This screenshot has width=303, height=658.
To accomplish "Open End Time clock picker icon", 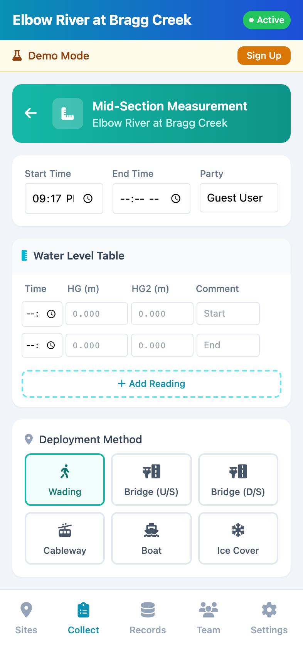I will [176, 198].
